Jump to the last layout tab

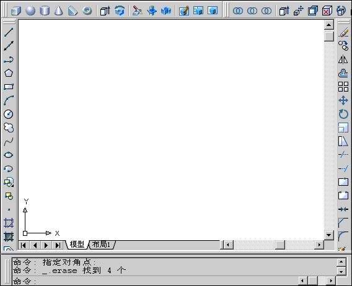coord(58,245)
